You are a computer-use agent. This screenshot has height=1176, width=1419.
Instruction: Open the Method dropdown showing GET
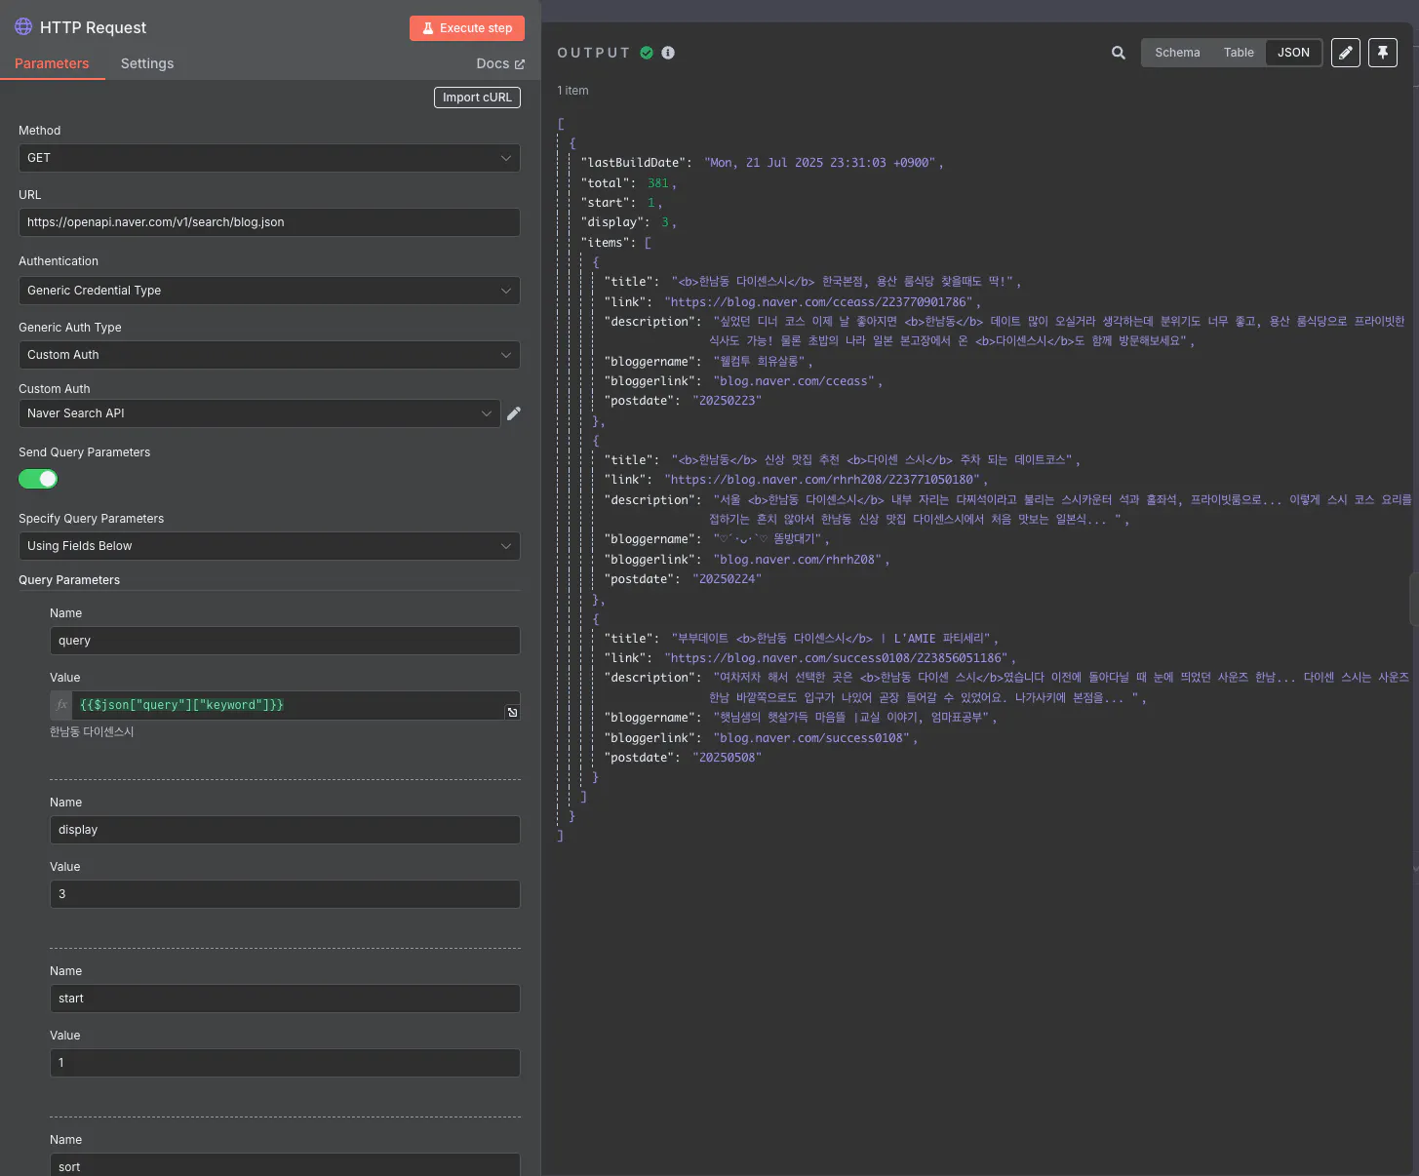[268, 158]
